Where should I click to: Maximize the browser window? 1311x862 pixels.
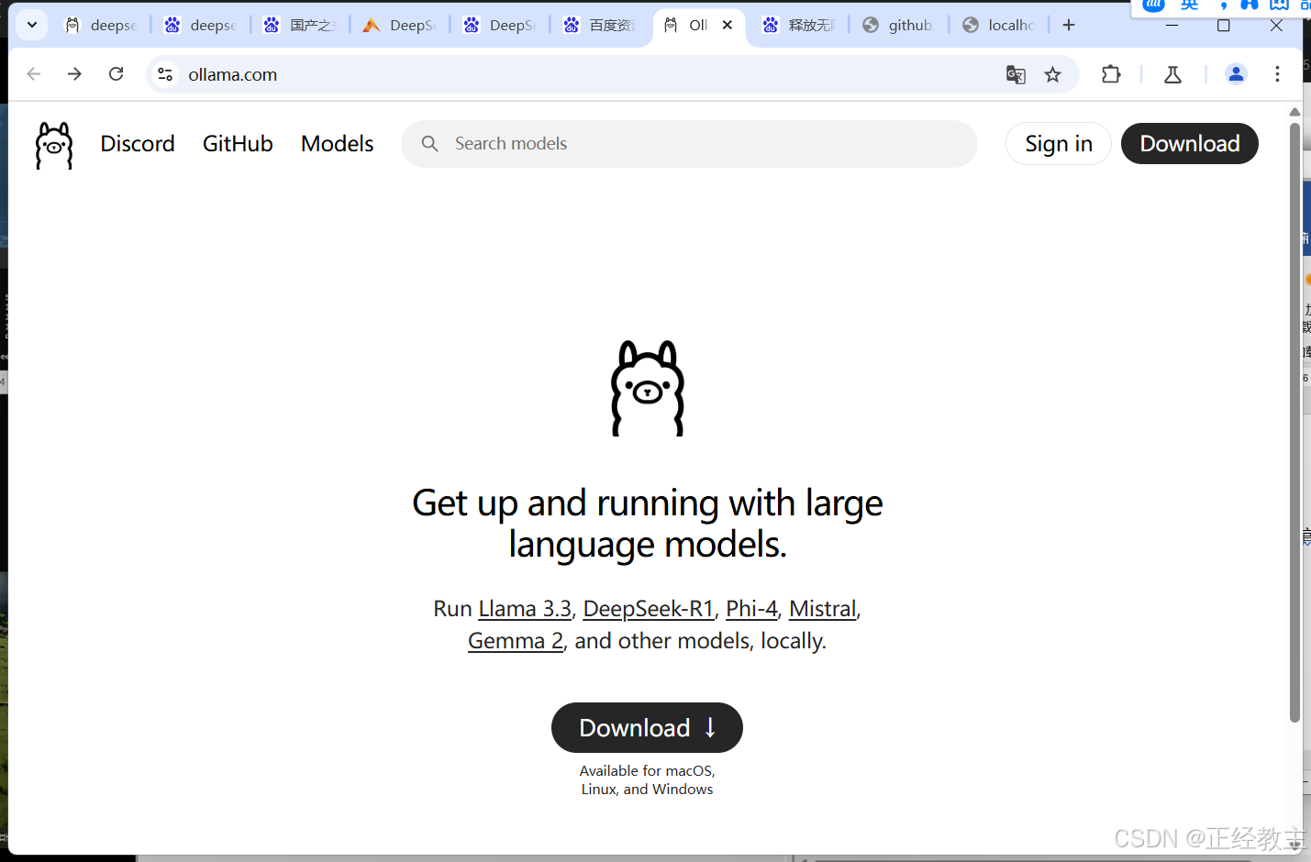point(1223,25)
